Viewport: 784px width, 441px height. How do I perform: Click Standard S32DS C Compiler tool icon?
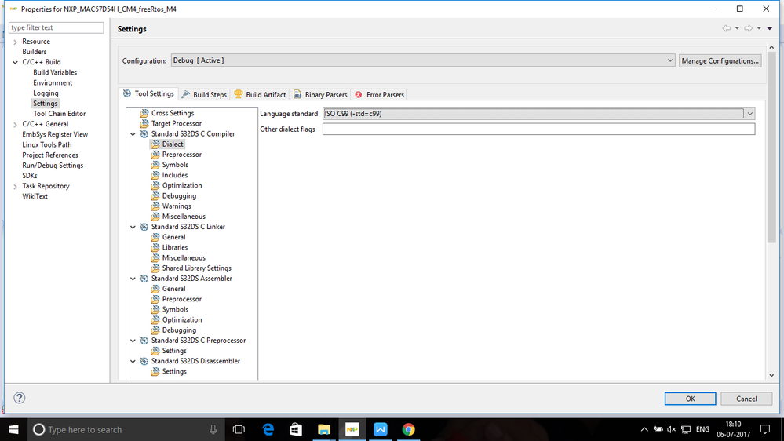coord(144,134)
